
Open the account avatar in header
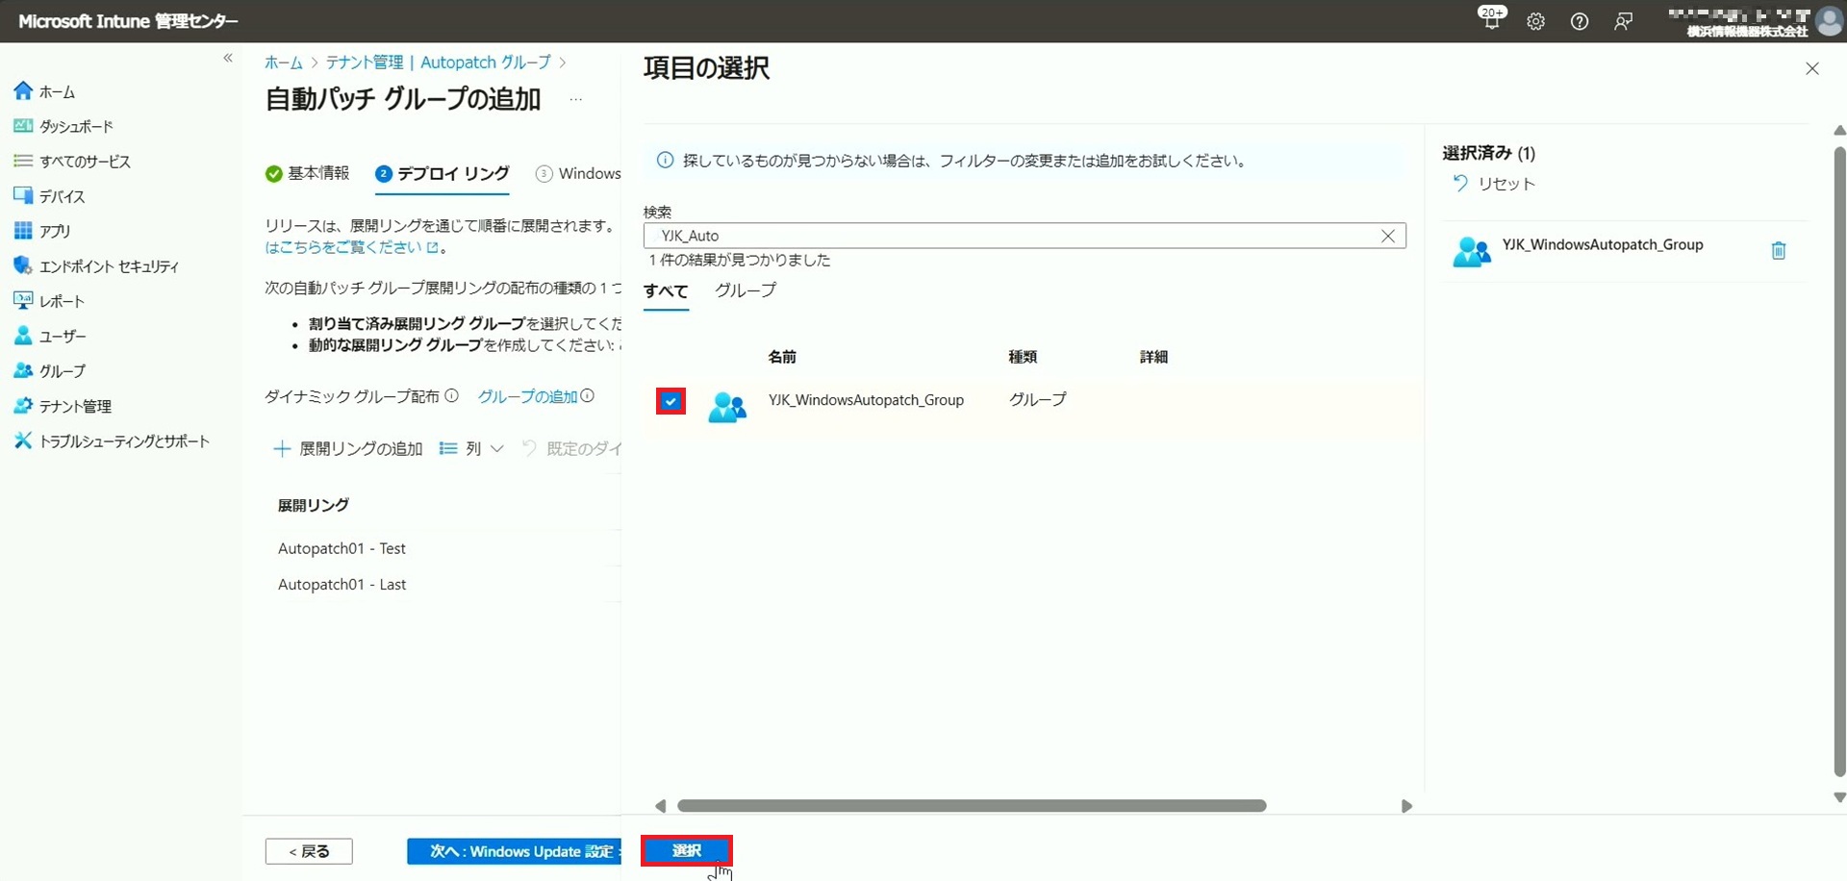(x=1829, y=21)
